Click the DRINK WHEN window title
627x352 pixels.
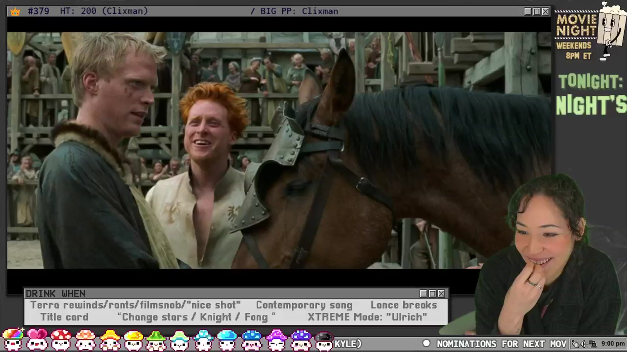(56, 294)
